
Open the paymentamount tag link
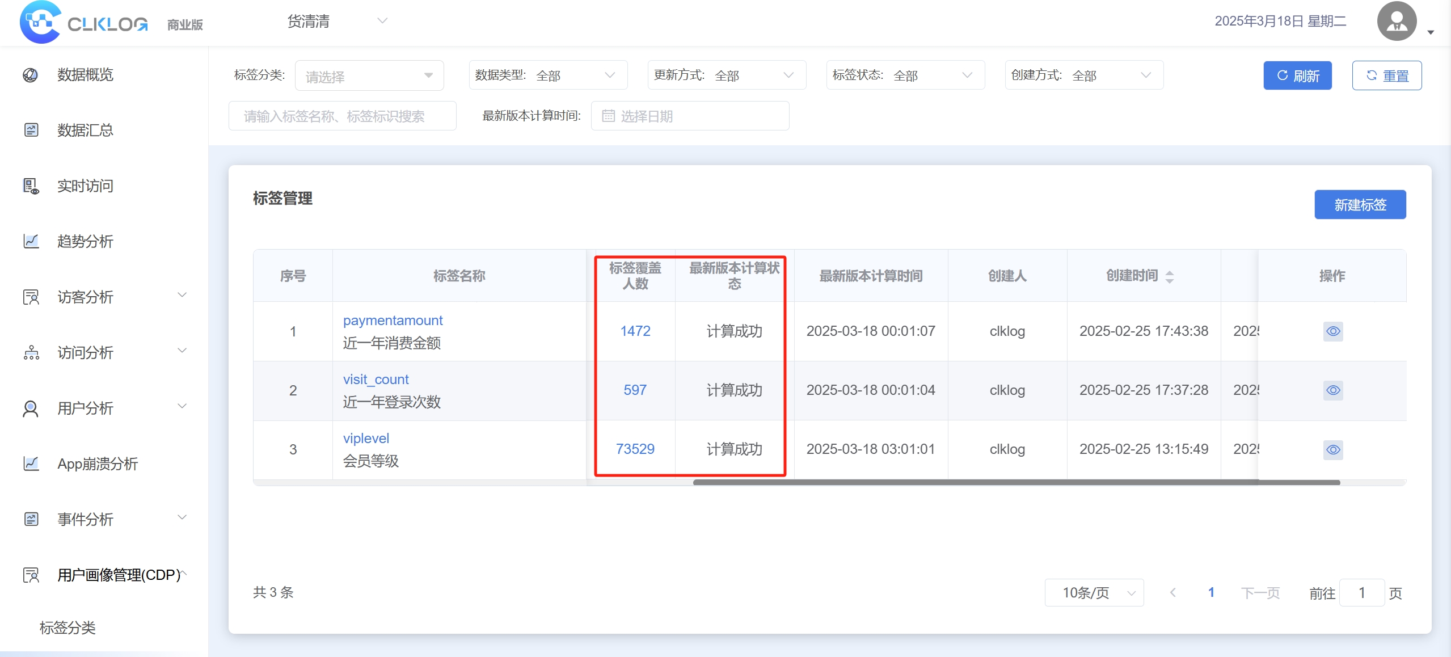click(x=393, y=321)
